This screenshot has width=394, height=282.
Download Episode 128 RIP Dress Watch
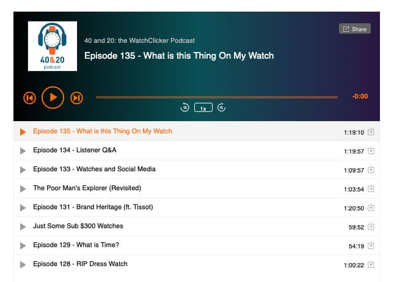click(371, 264)
